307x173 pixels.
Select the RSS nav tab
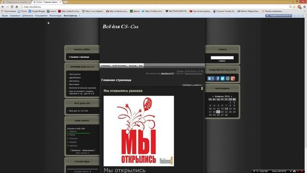(141, 65)
